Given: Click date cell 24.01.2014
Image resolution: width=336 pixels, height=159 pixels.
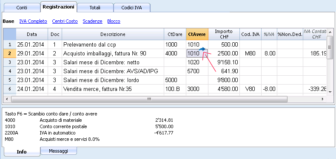Looking at the screenshot, I should pos(32,89).
